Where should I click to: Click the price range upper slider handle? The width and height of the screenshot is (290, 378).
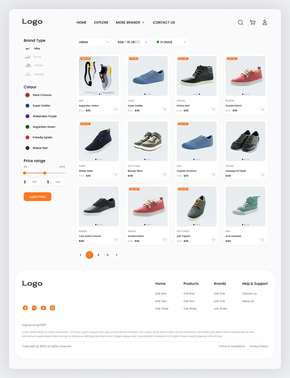[x=45, y=173]
